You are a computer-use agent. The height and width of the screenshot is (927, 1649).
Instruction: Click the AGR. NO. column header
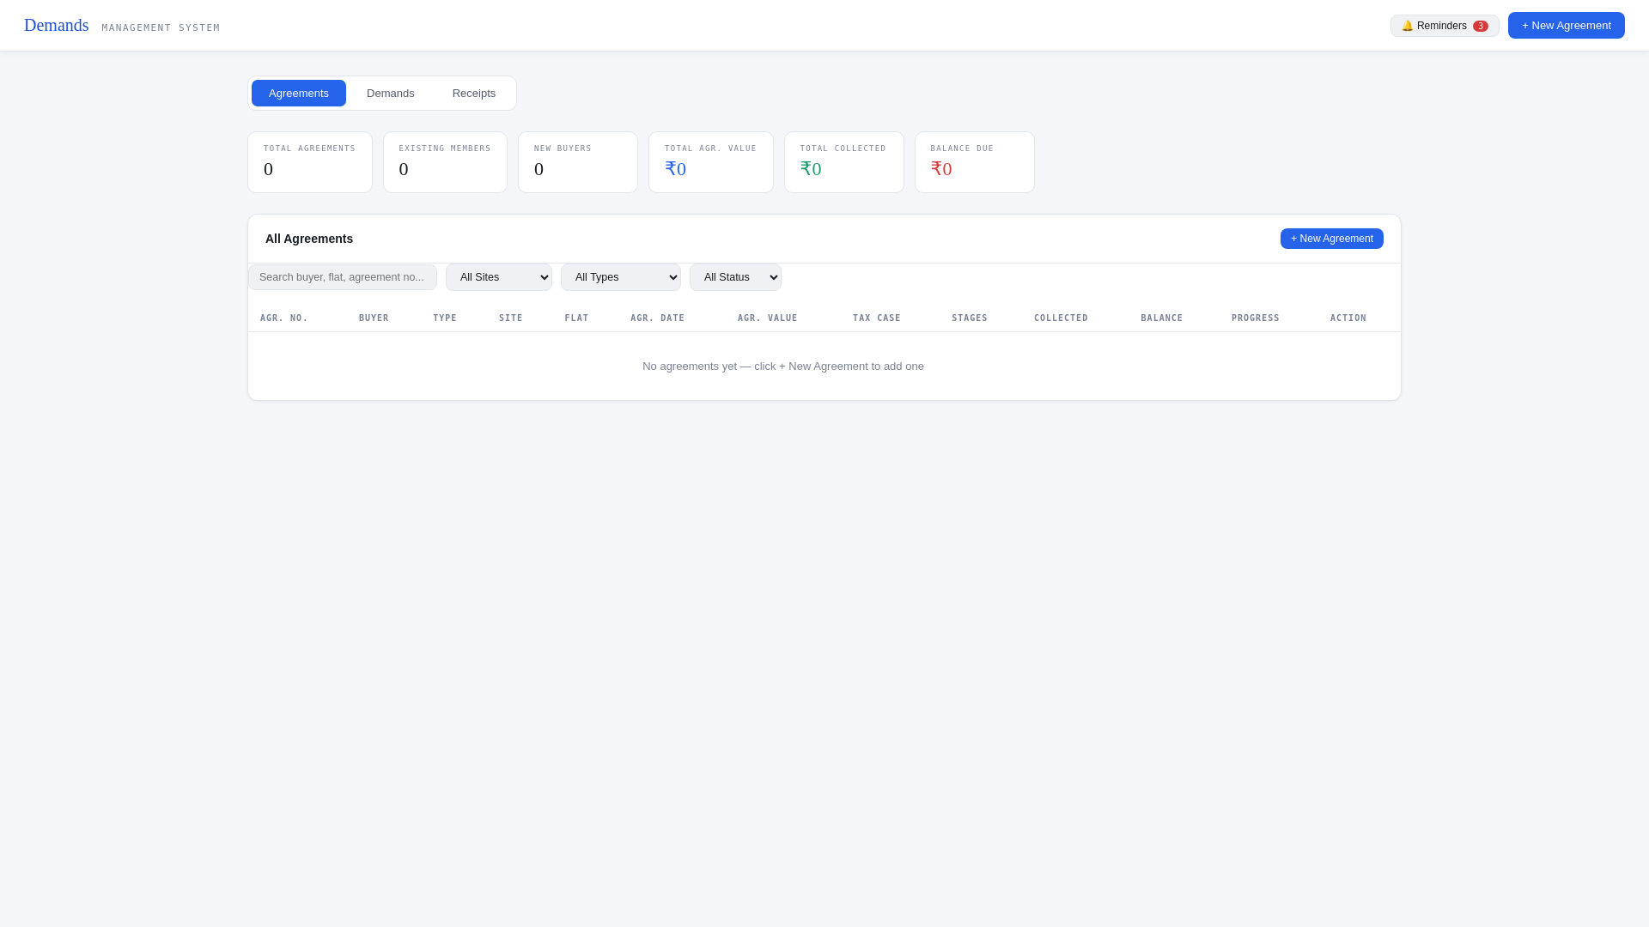284,318
